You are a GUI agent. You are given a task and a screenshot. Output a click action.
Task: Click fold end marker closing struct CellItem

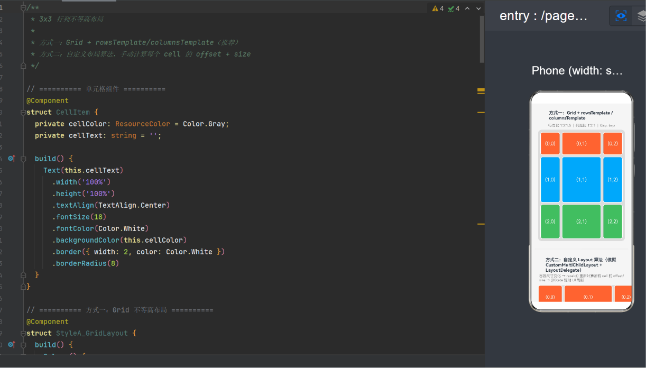tap(23, 287)
